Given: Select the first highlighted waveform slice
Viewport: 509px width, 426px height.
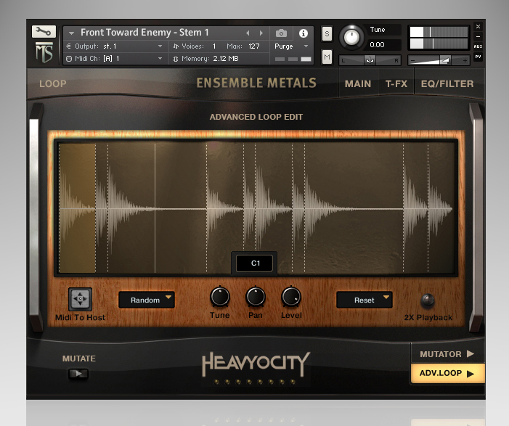Looking at the screenshot, I should [x=77, y=208].
